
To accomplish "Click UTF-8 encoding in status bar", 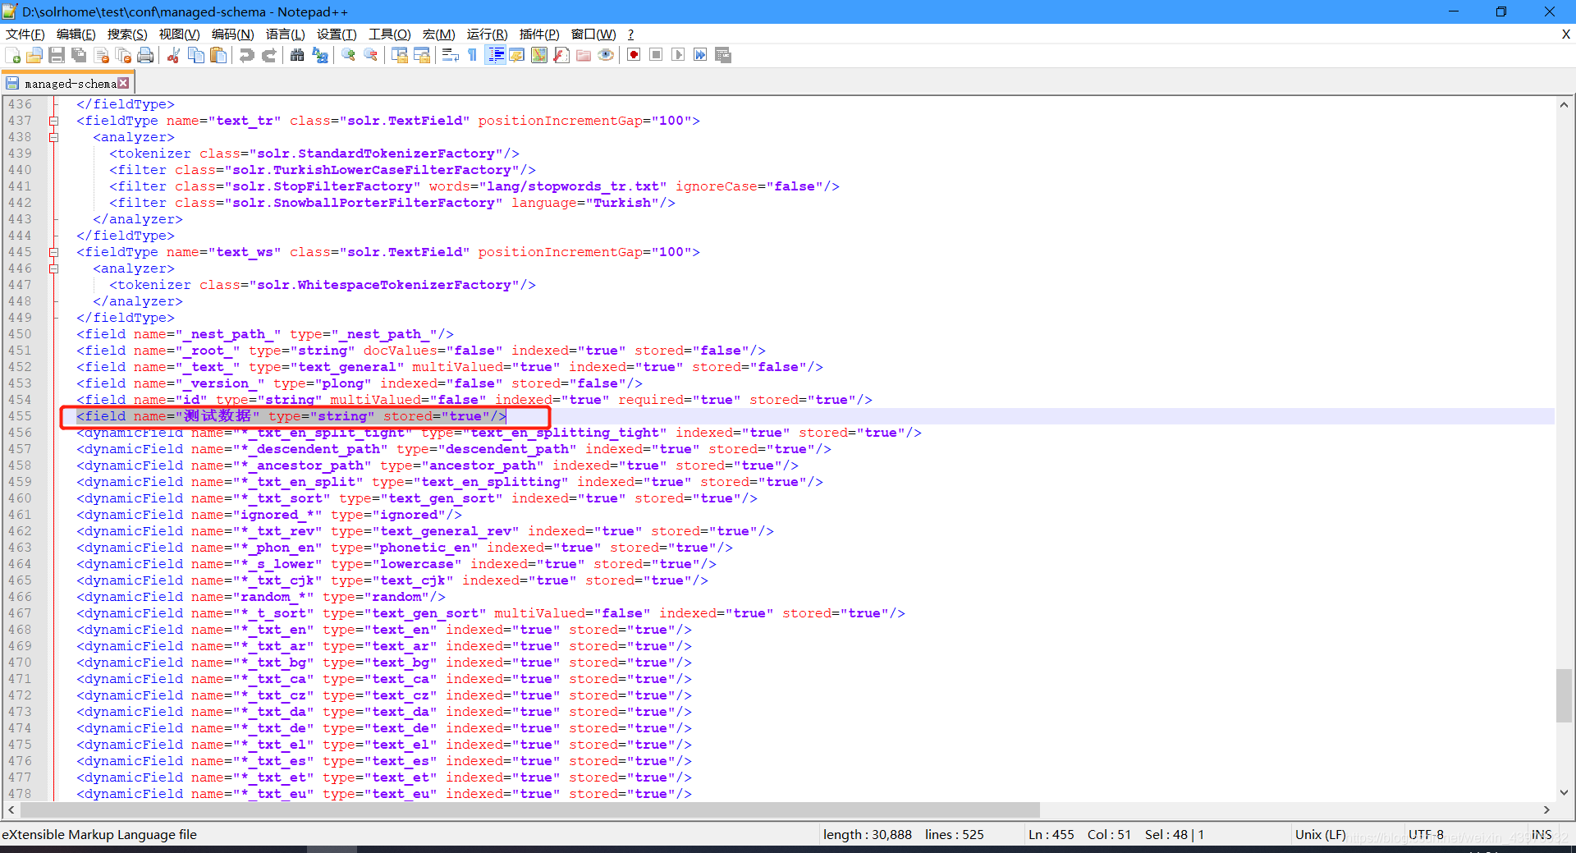I will tap(1426, 834).
